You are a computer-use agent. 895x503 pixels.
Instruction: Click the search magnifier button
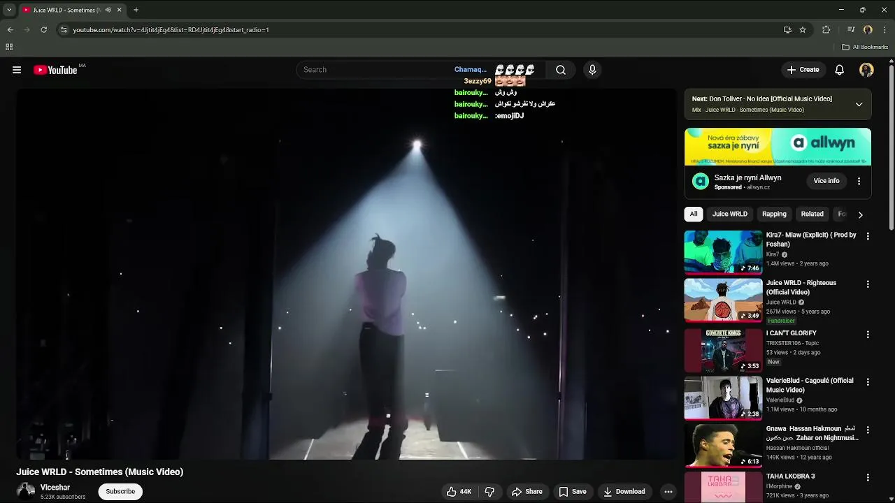pyautogui.click(x=561, y=70)
